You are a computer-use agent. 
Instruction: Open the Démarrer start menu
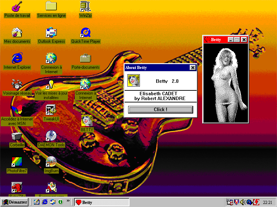15,202
